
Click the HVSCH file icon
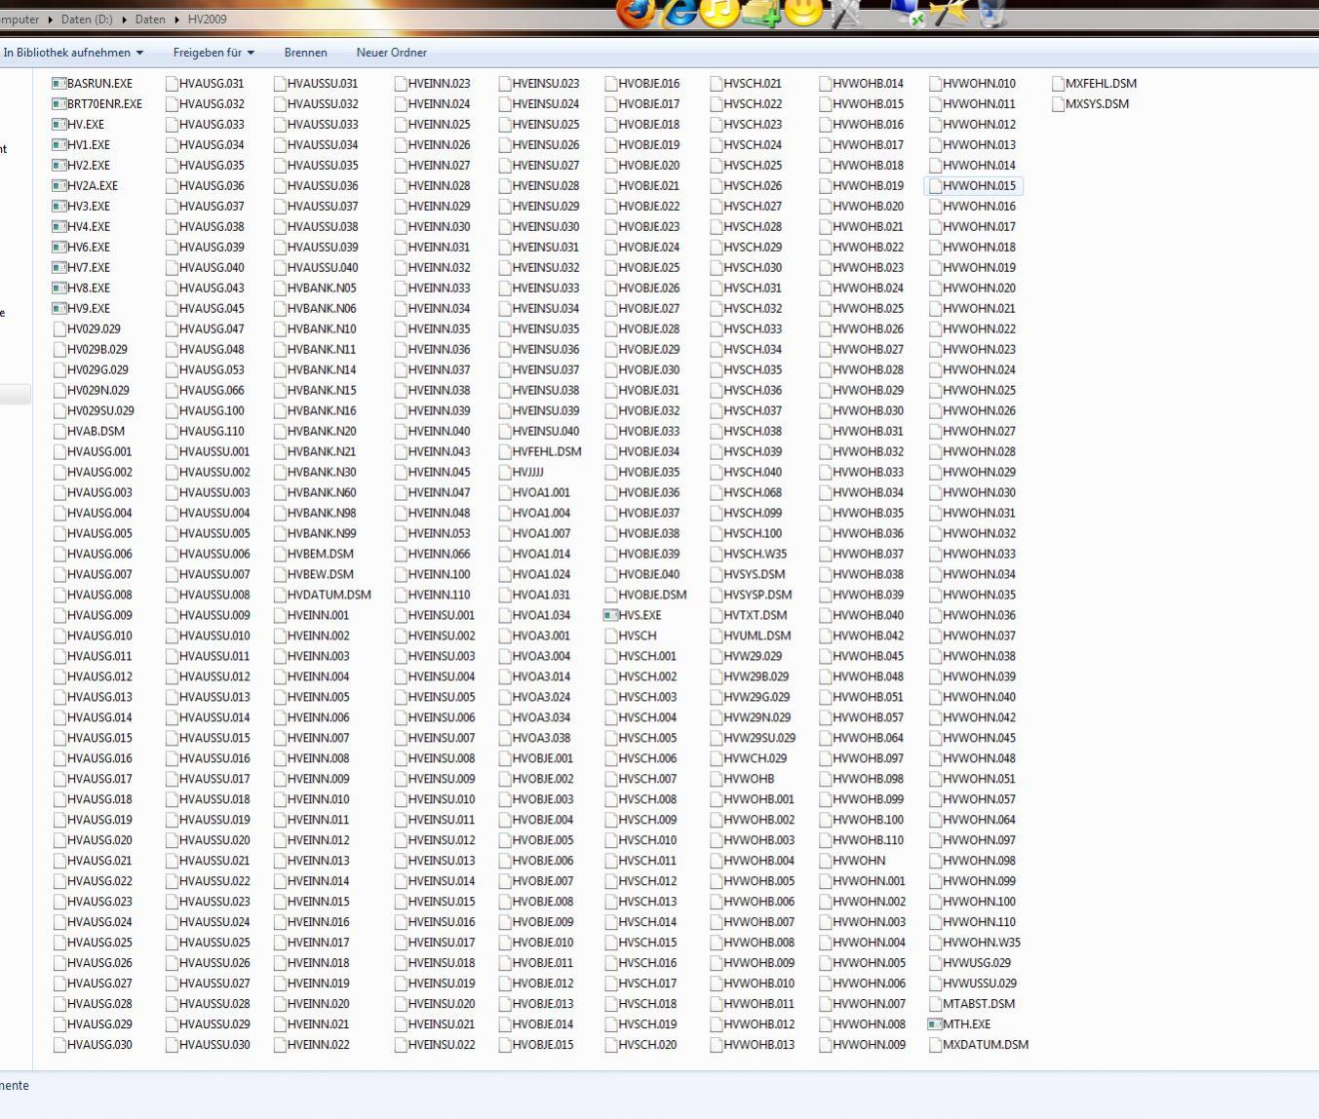click(611, 637)
